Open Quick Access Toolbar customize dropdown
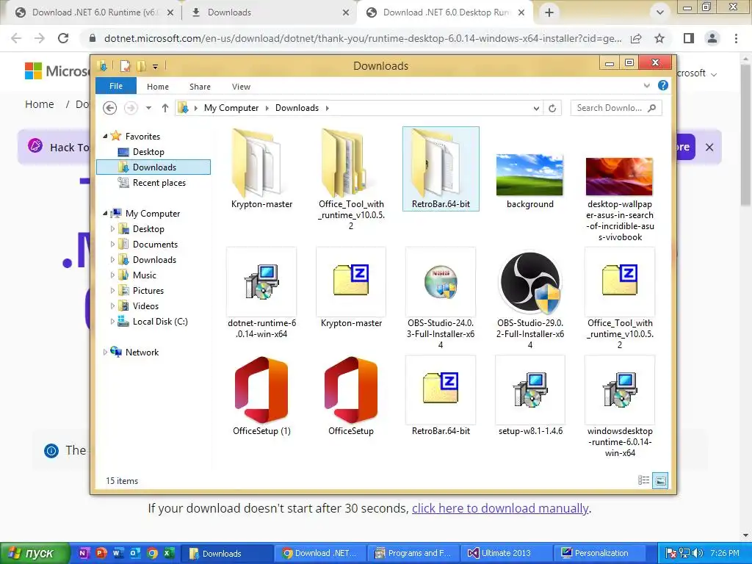This screenshot has width=752, height=564. tap(156, 66)
